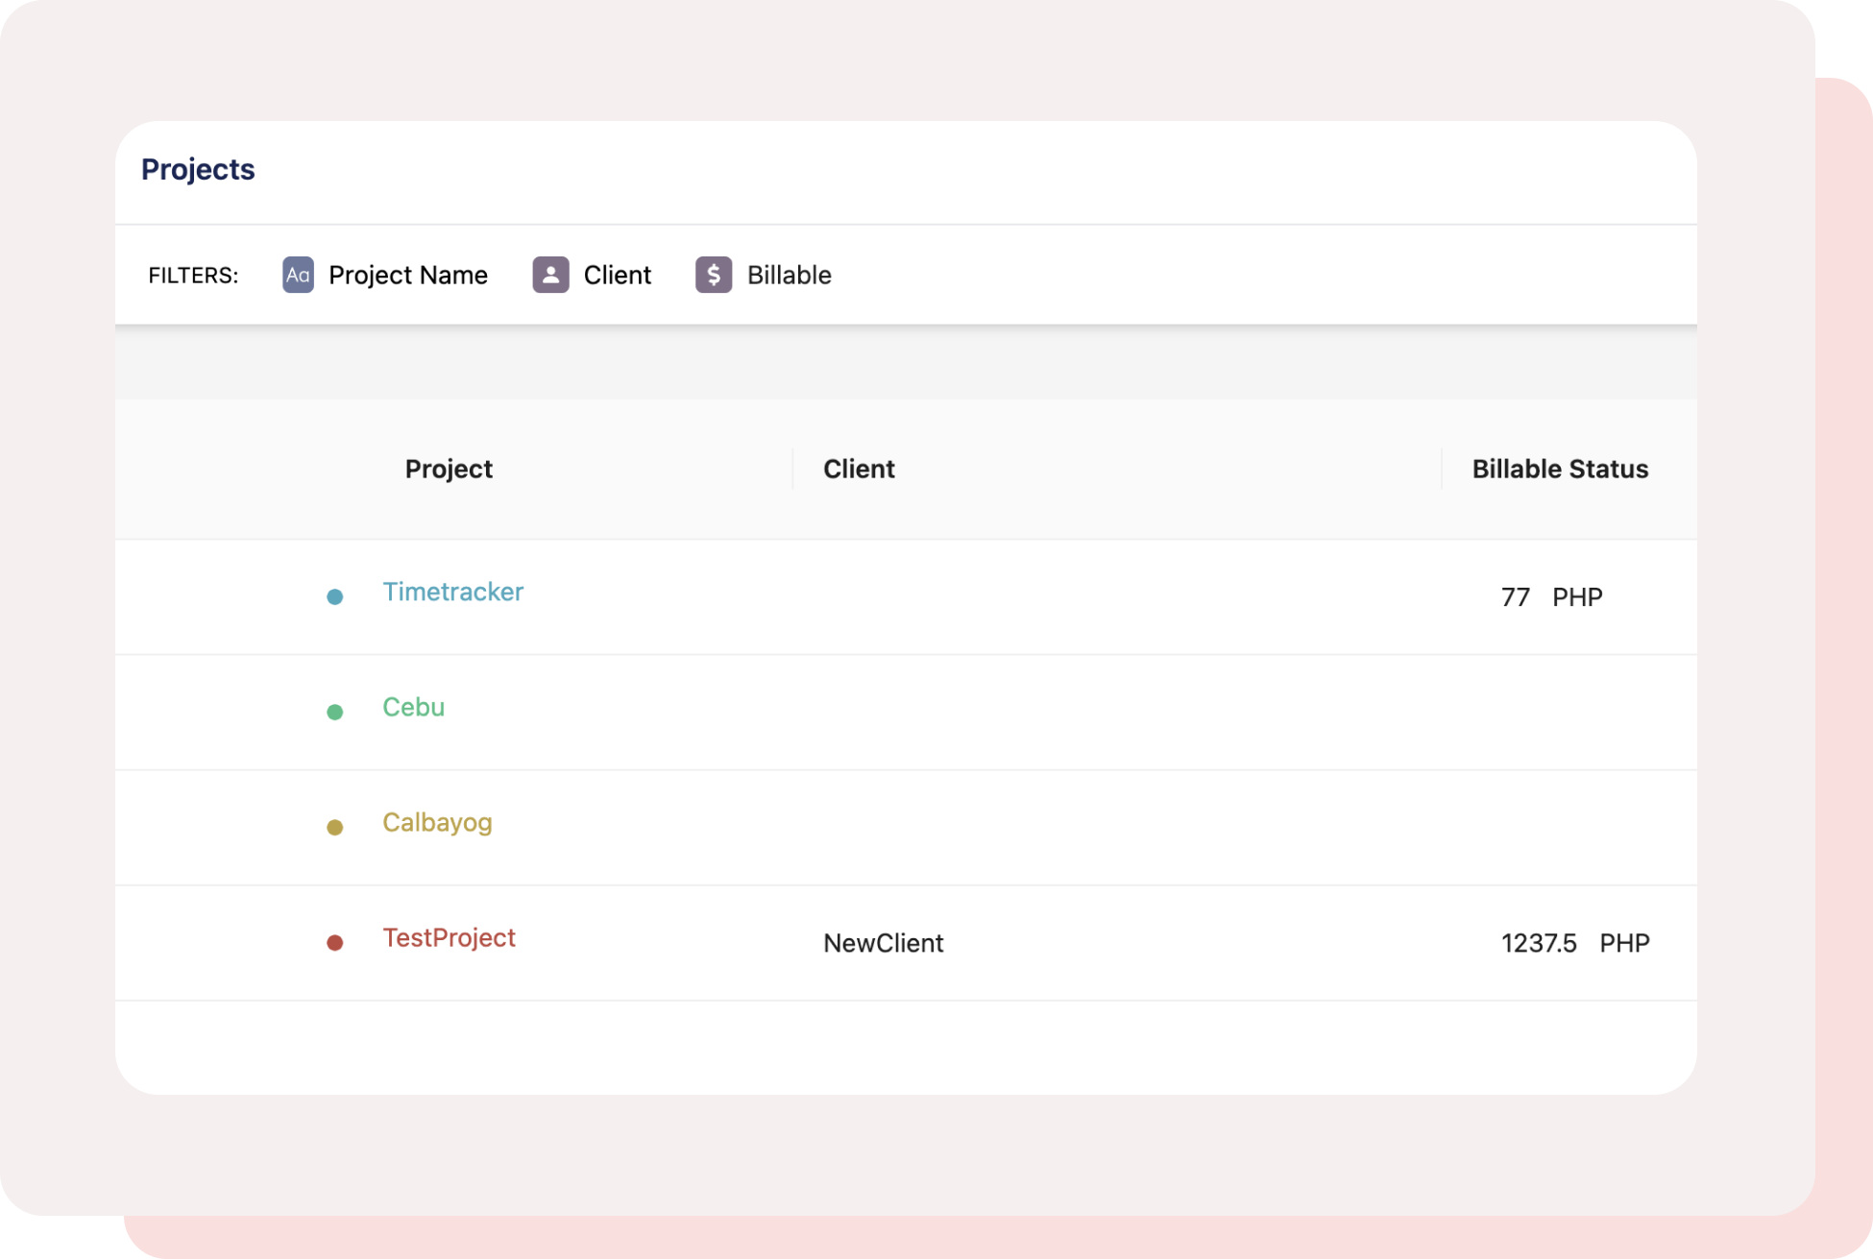The image size is (1873, 1259).
Task: Sort by the Project column header
Action: (x=449, y=469)
